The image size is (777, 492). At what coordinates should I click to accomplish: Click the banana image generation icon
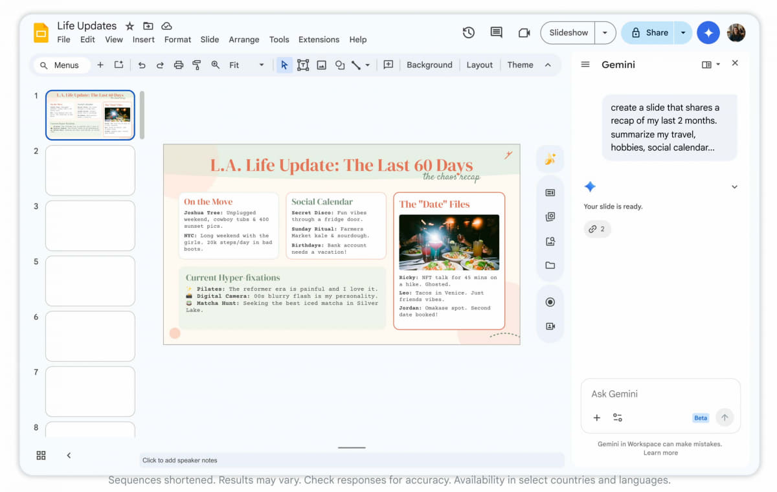550,159
